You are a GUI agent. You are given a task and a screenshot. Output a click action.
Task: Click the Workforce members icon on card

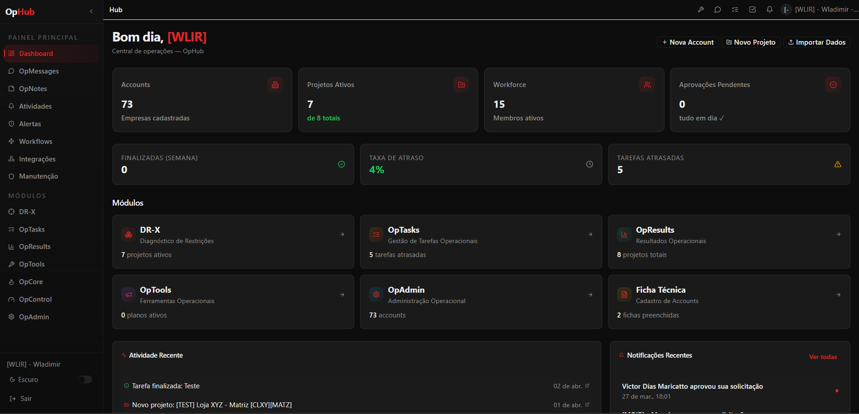click(x=647, y=84)
